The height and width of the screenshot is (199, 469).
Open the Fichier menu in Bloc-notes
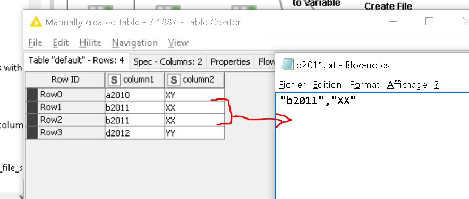(292, 85)
